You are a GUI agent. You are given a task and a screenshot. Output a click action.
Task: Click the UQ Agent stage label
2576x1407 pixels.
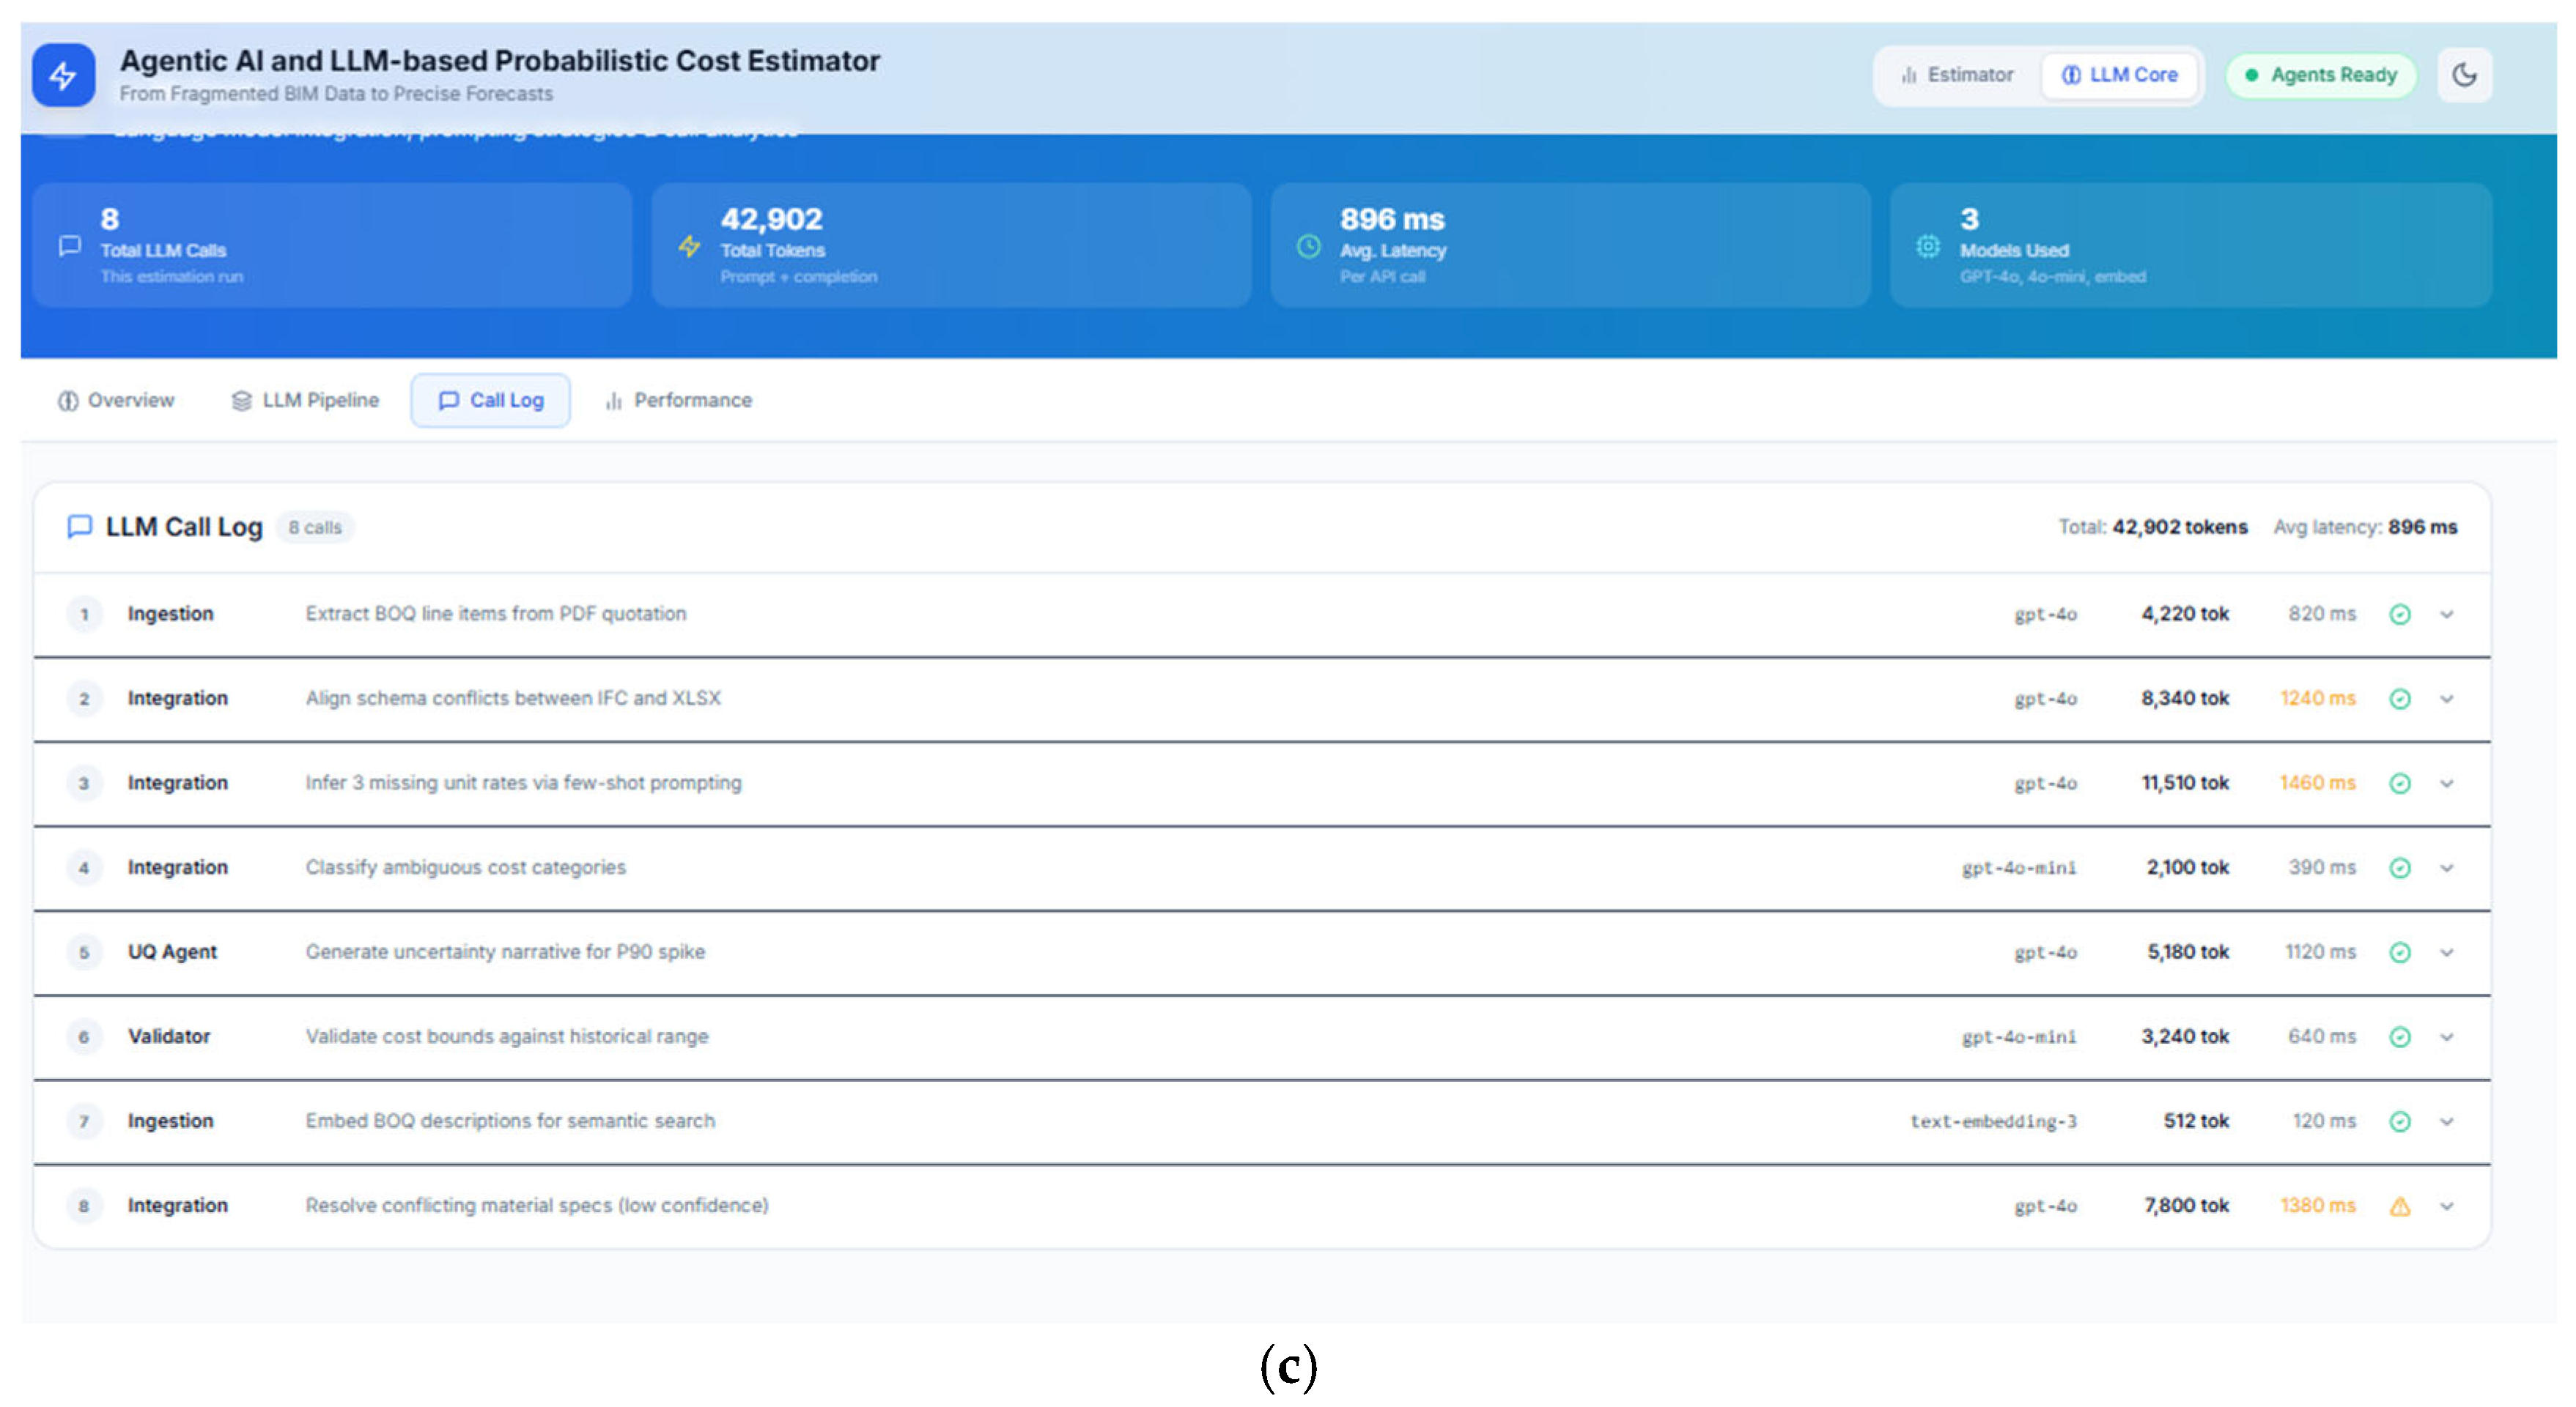[172, 952]
